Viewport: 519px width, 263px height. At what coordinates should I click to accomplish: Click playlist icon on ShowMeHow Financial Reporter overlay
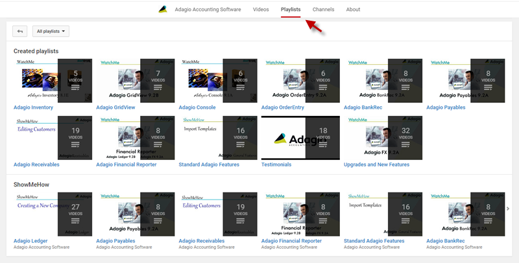(323, 221)
